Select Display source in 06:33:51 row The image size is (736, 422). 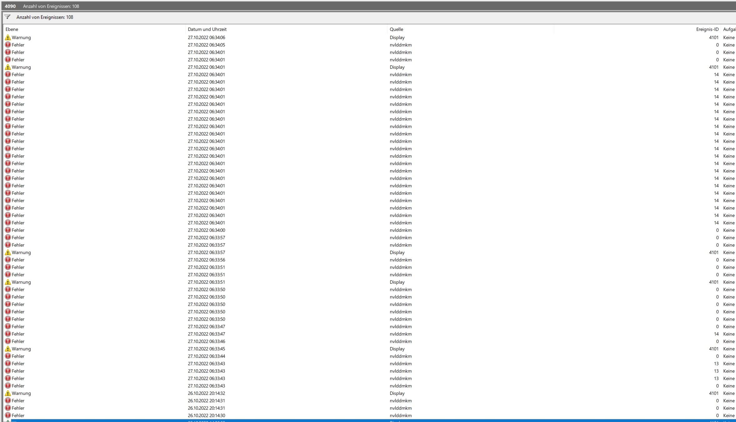[x=397, y=282]
